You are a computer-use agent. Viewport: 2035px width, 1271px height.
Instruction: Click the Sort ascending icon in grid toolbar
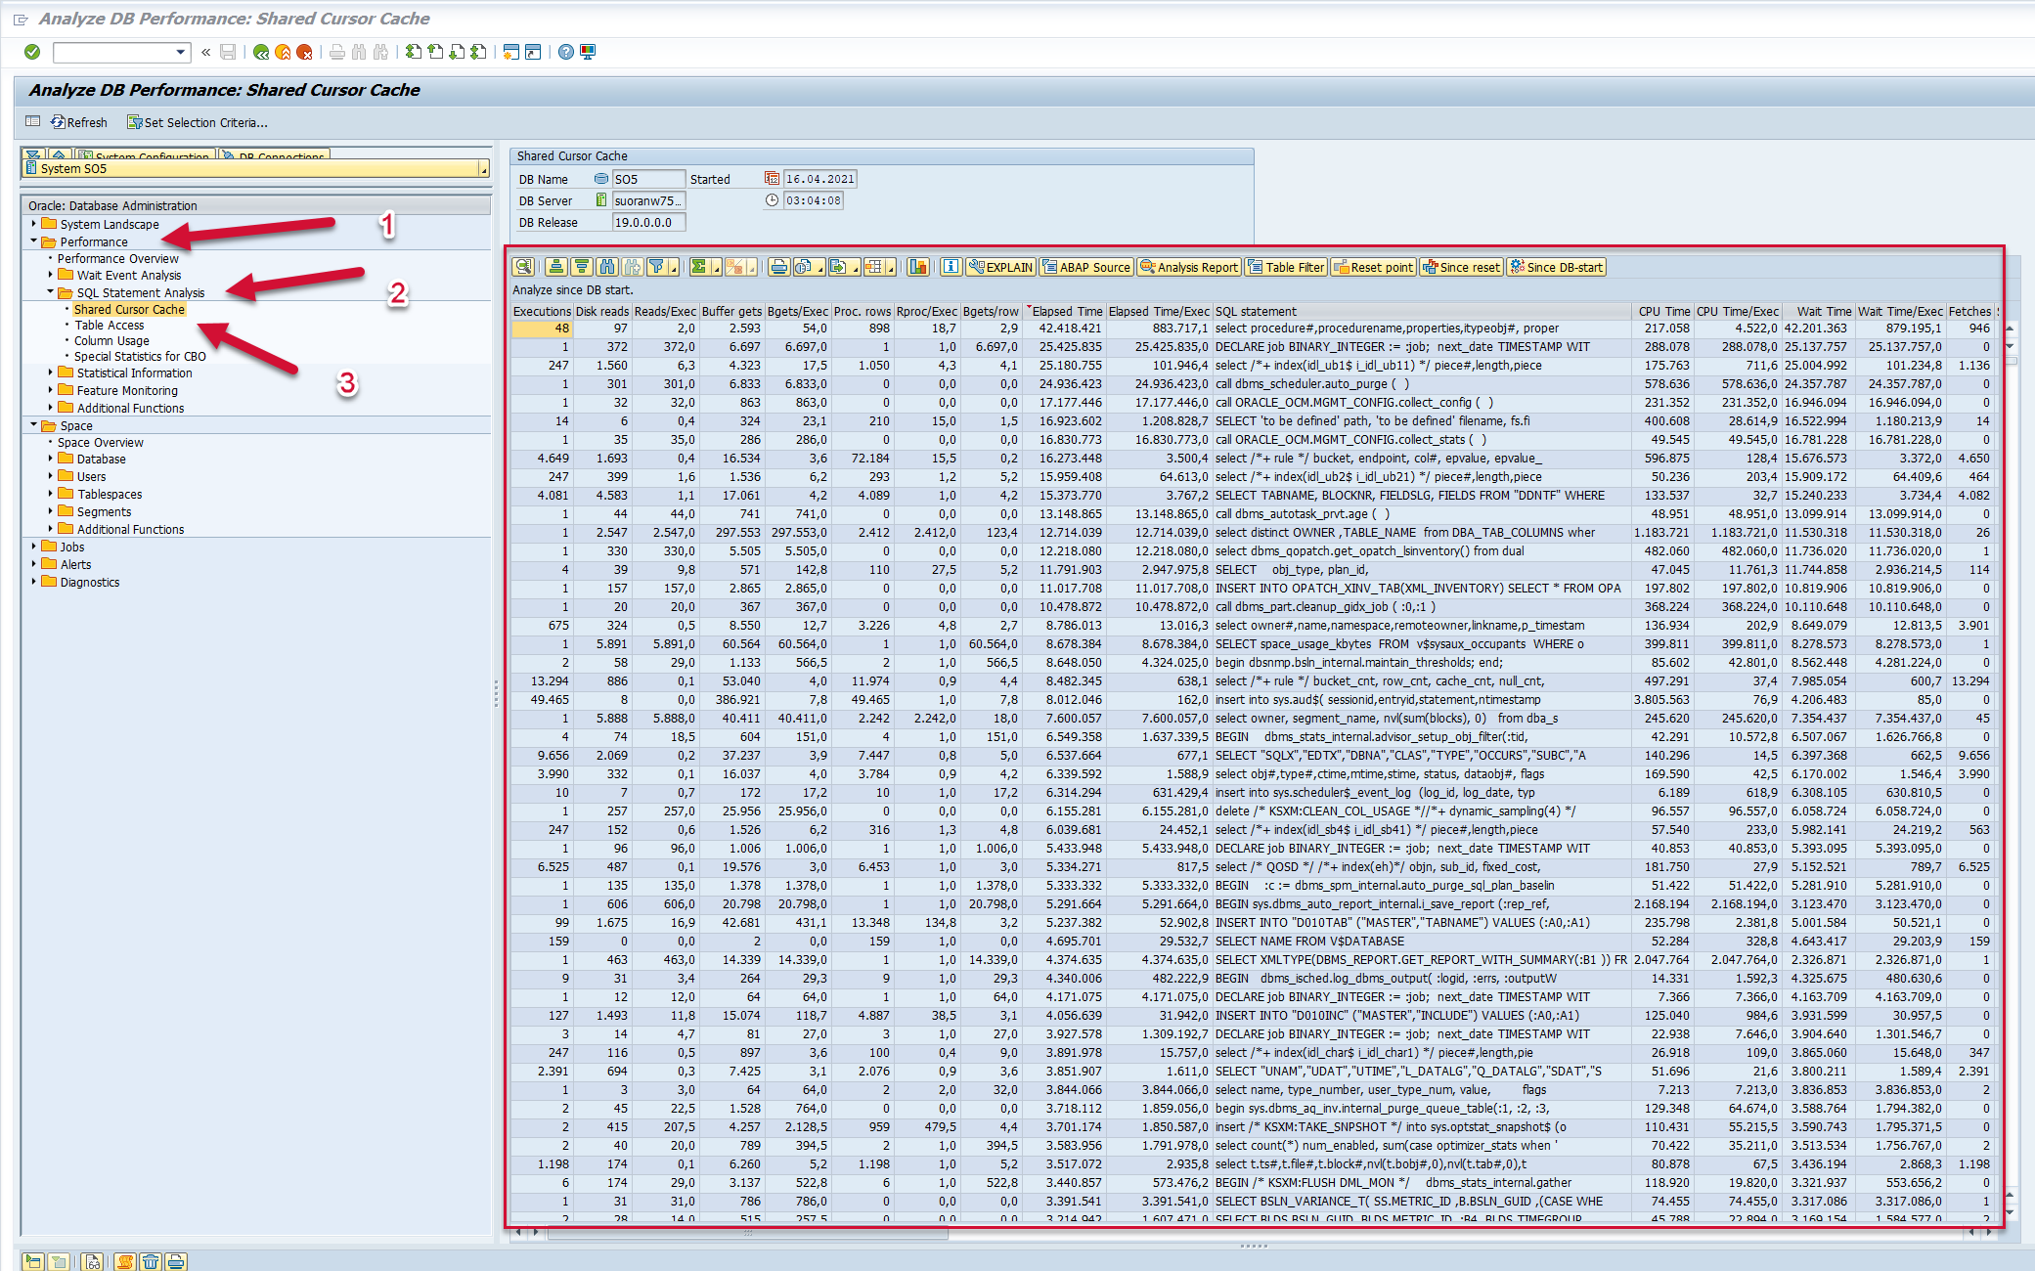tap(556, 267)
